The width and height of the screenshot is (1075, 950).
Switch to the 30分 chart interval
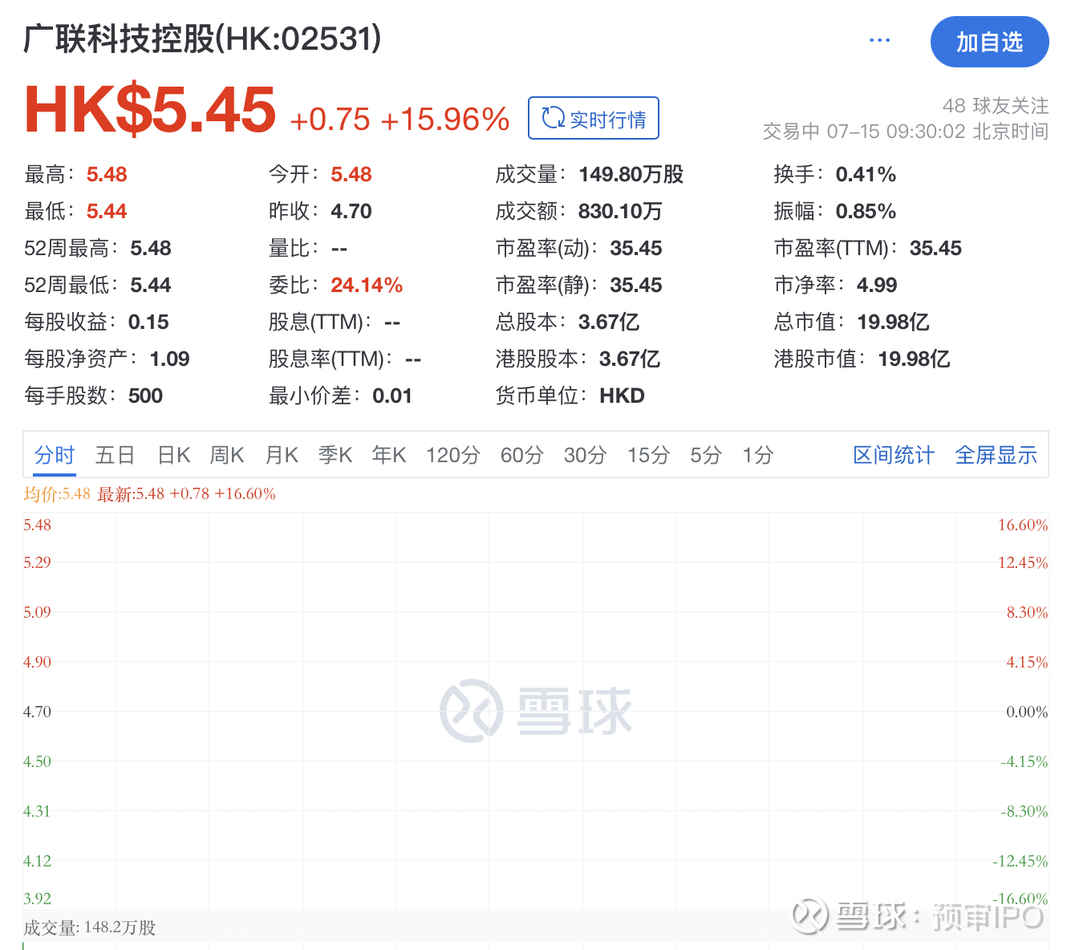[585, 455]
